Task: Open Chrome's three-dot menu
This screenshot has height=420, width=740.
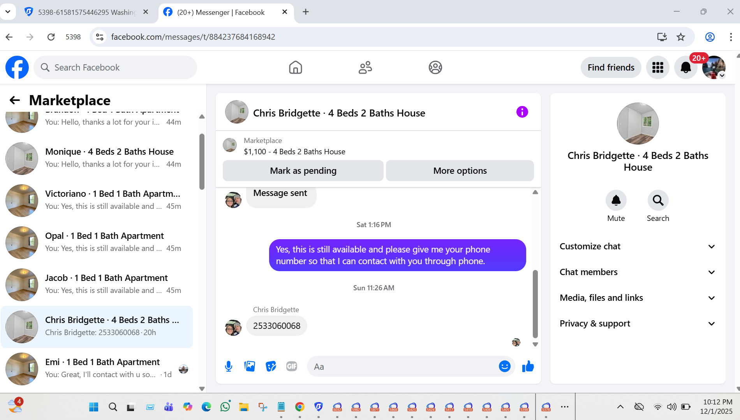Action: click(x=731, y=37)
